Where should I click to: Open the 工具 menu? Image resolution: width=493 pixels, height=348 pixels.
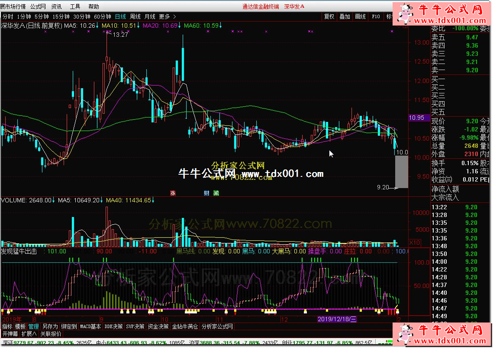click(75, 6)
